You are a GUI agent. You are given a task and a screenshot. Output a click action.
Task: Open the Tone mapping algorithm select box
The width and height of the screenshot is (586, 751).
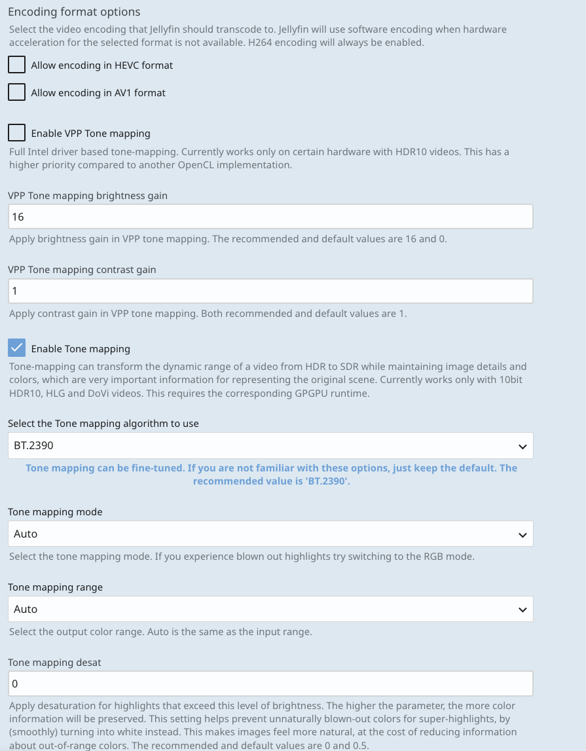[x=262, y=446]
